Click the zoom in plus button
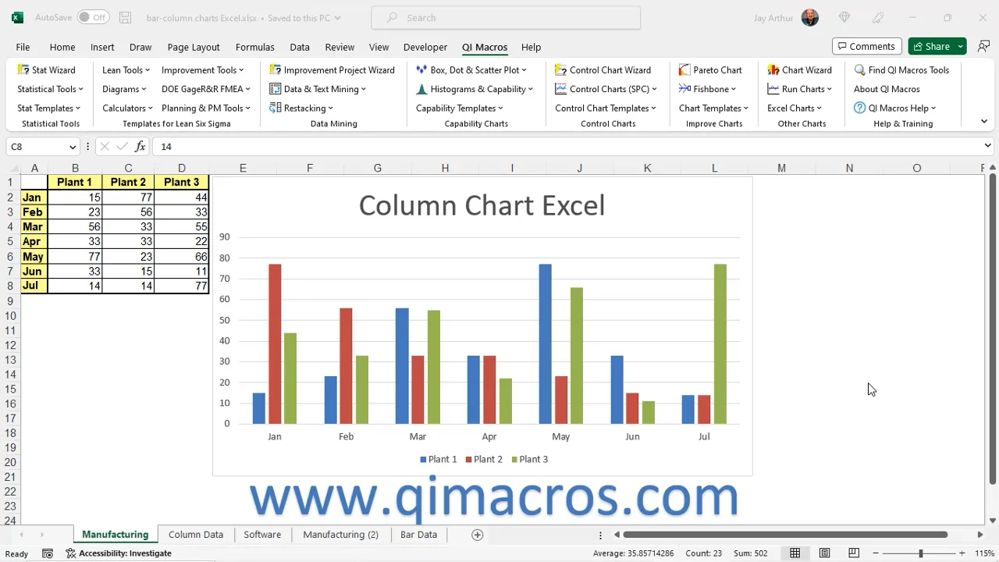 (x=962, y=553)
